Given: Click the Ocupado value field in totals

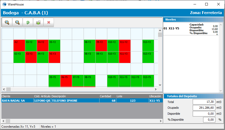Looking at the screenshot, I should pyautogui.click(x=204, y=108).
